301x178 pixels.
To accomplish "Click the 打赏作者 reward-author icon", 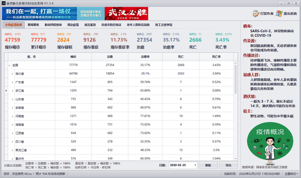I will (256, 13).
